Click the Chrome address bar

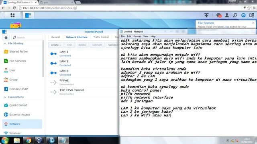point(130,8)
